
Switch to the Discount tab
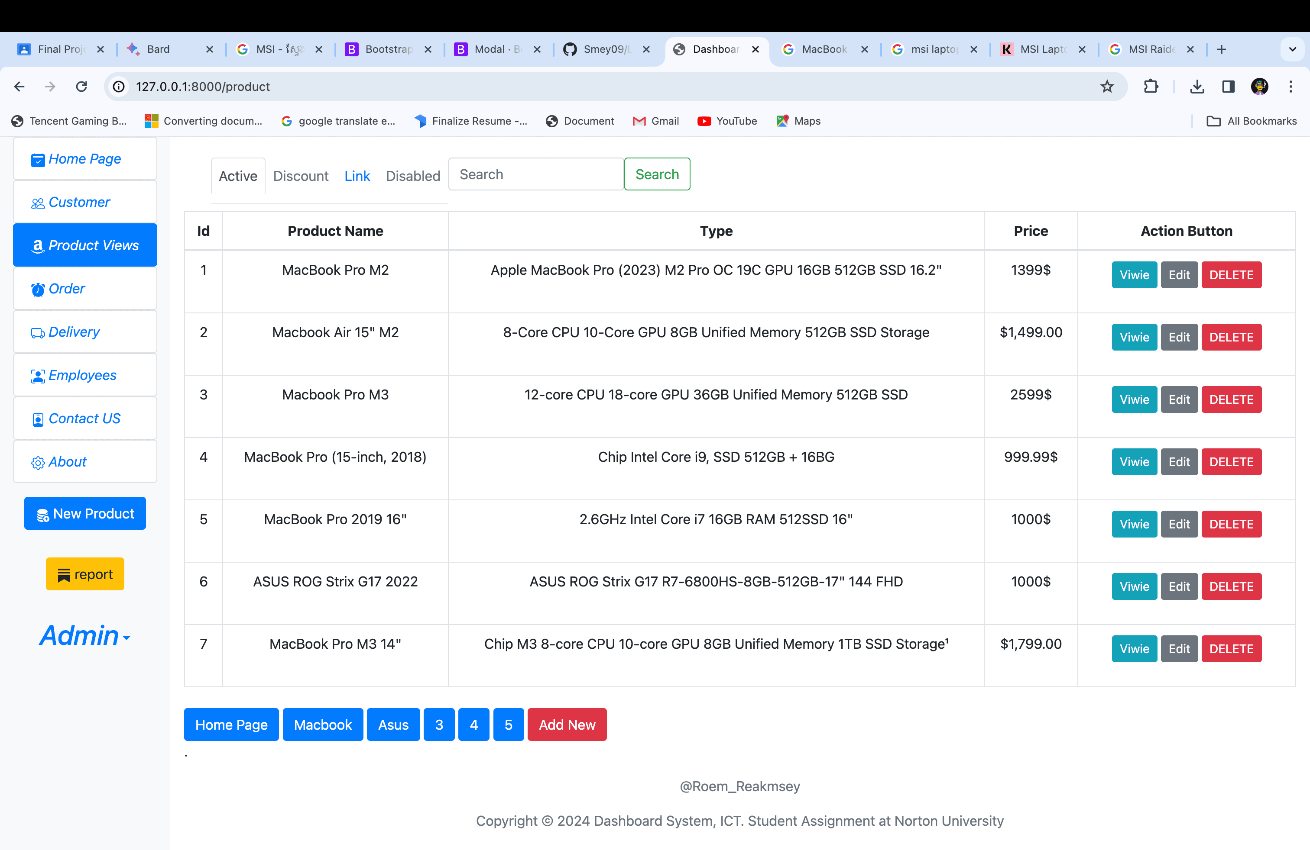point(301,175)
